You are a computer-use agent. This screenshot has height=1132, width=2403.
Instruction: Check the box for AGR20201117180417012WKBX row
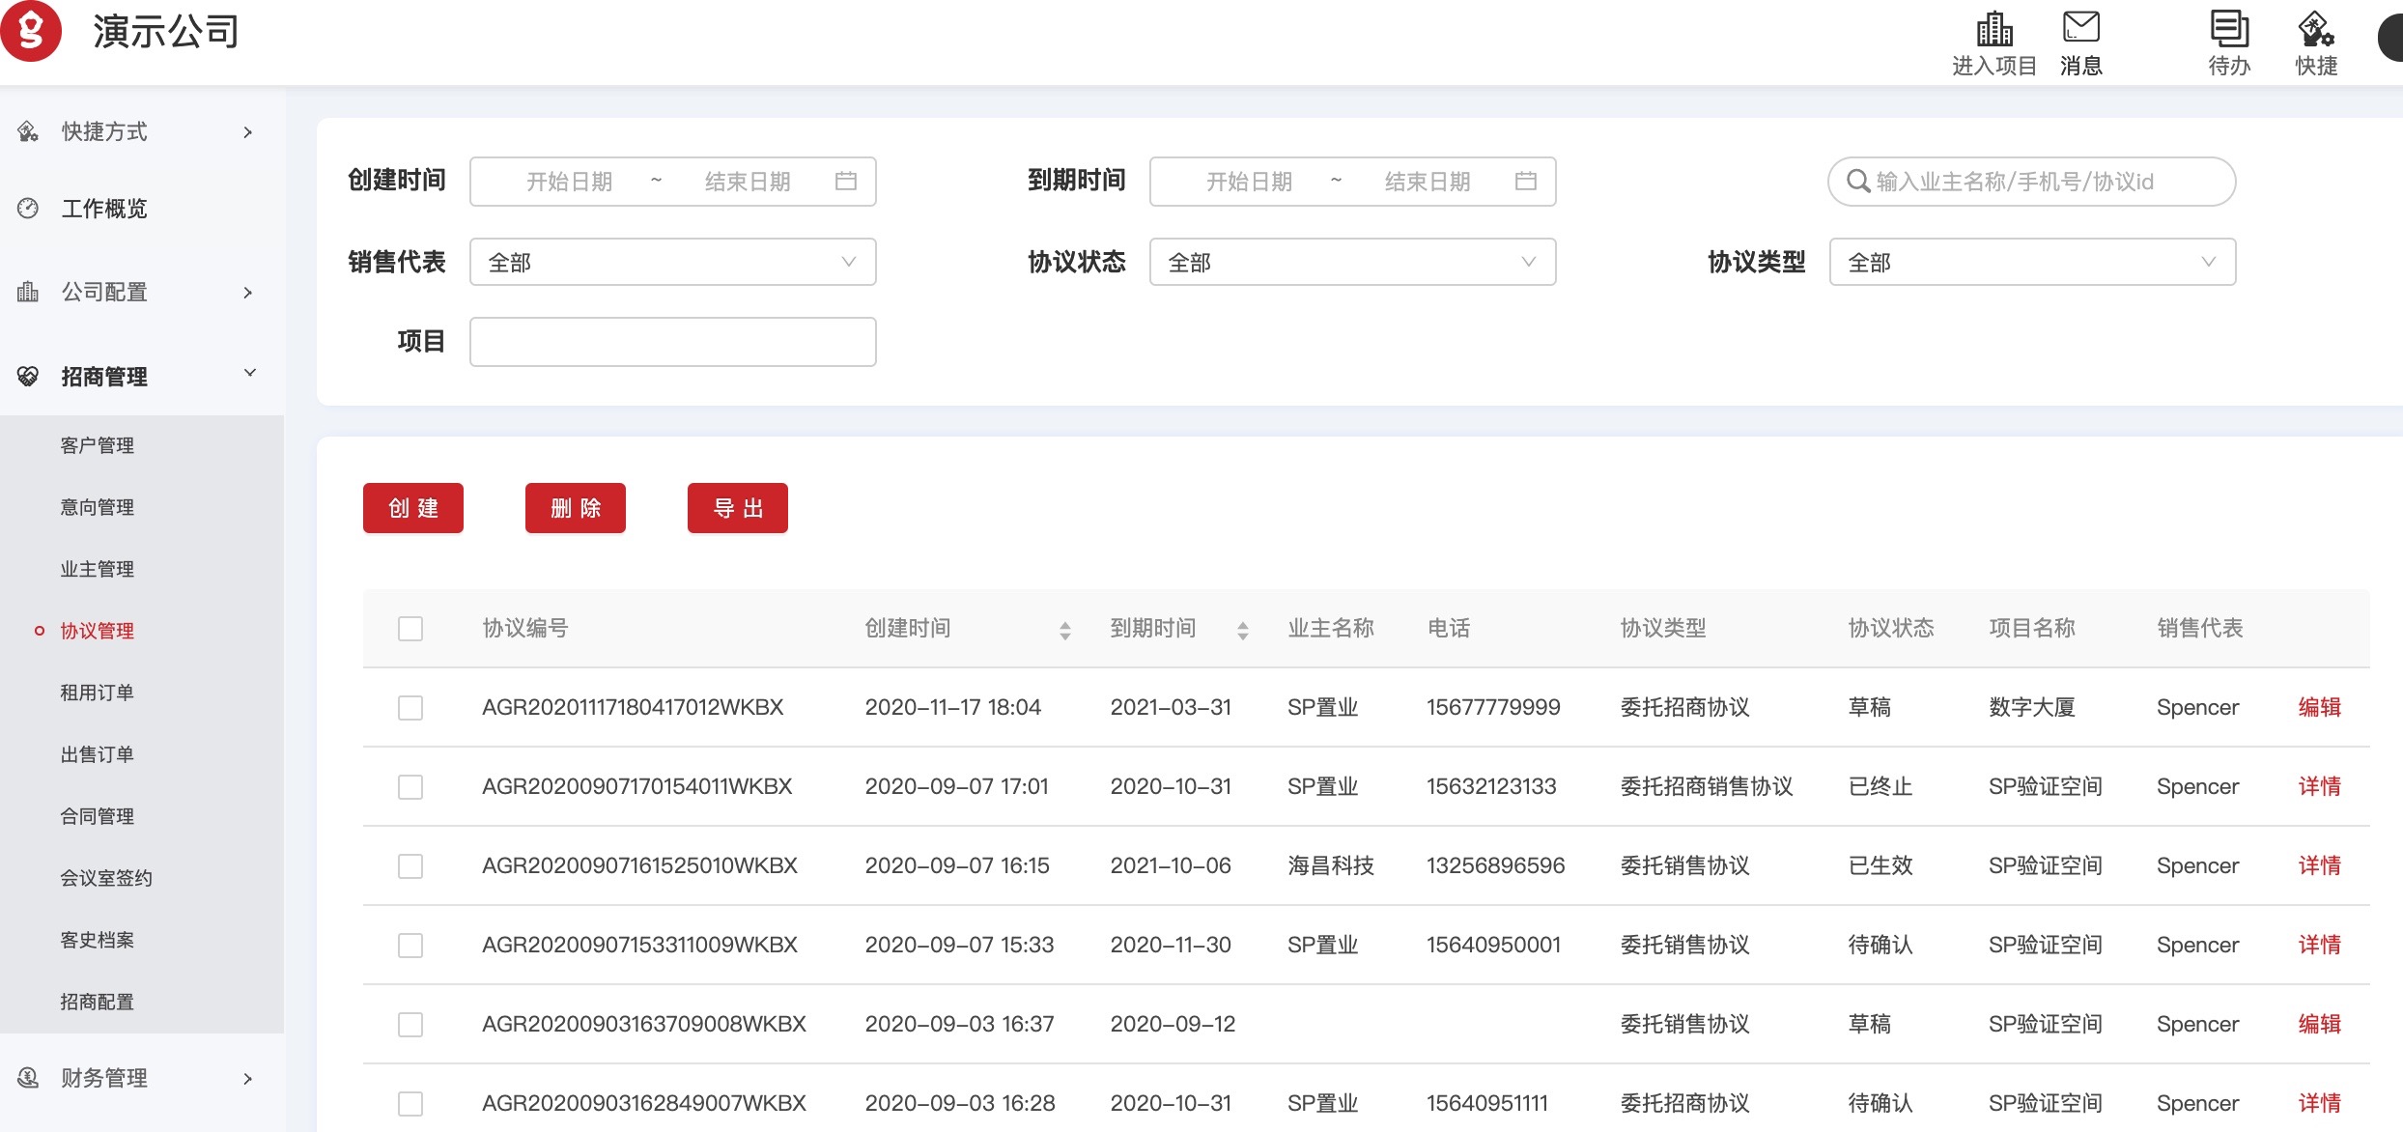[x=410, y=708]
